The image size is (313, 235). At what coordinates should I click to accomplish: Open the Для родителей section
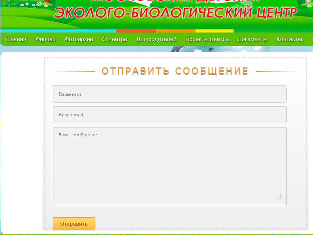[156, 39]
